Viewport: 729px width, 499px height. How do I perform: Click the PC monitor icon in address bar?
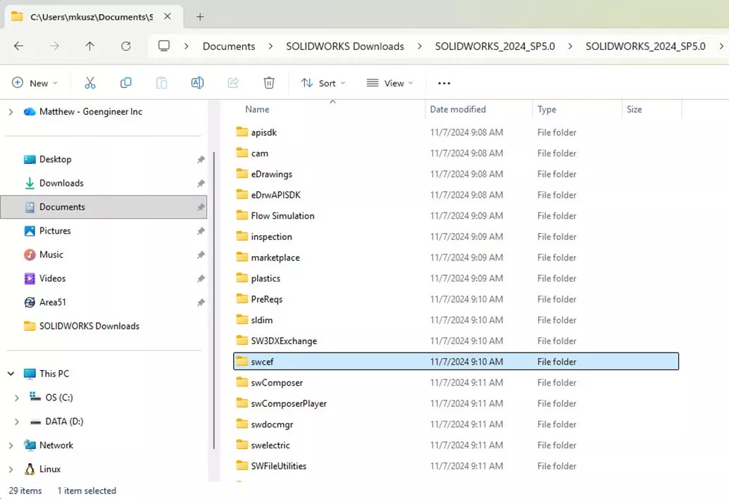point(163,46)
